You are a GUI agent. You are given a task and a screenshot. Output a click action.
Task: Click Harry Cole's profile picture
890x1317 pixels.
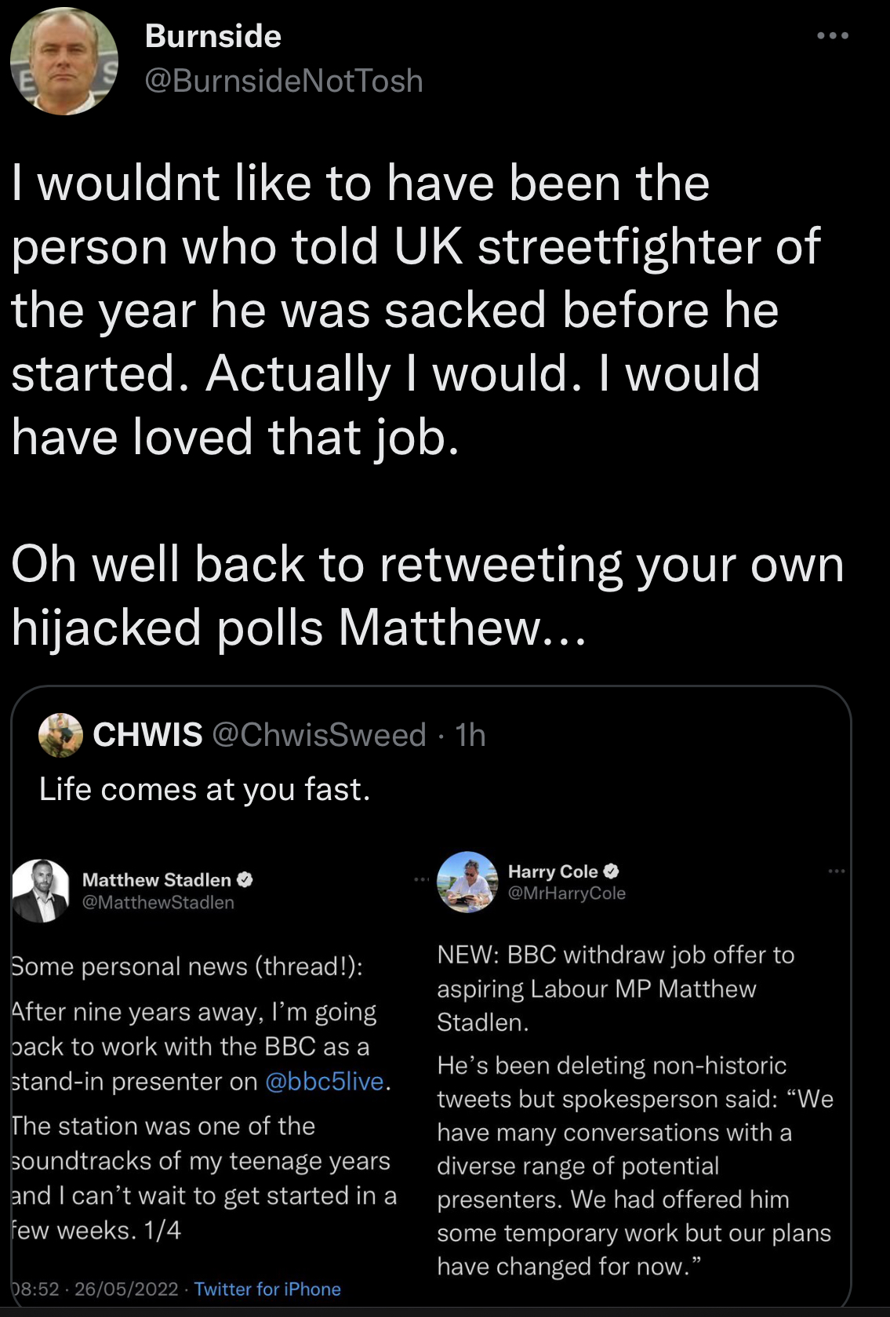[467, 882]
